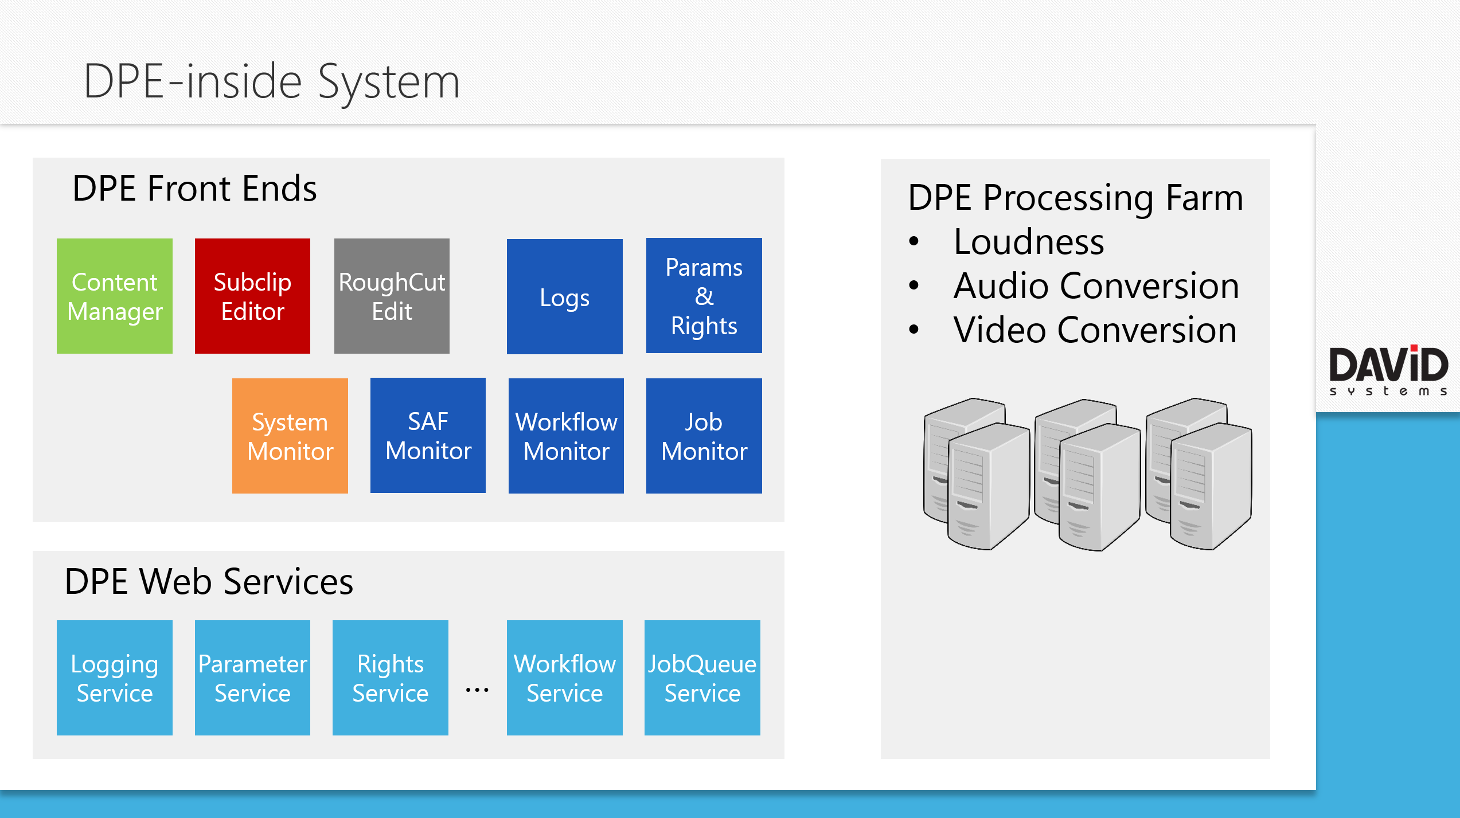The image size is (1460, 818).
Task: Click the Audio Conversion bullet text
Action: 1096,286
